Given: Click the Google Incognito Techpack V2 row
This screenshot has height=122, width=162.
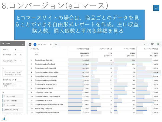Looking at the screenshot, I should point(94,68).
